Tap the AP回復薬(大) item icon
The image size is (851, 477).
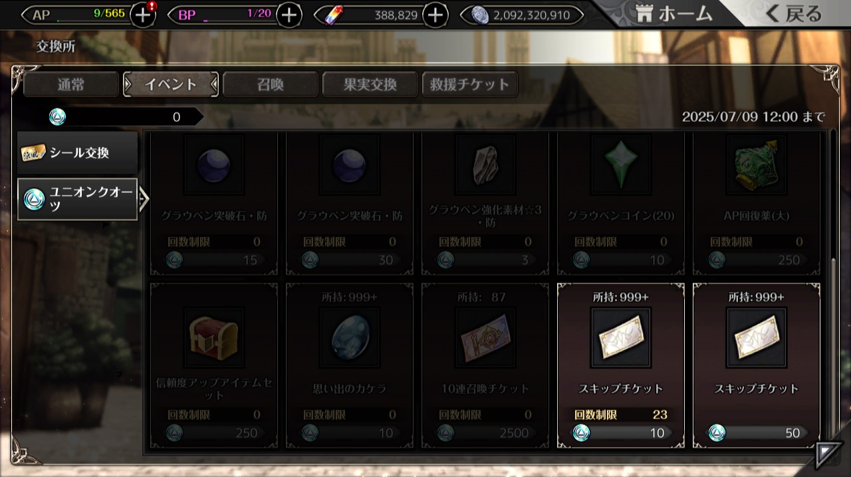click(756, 165)
